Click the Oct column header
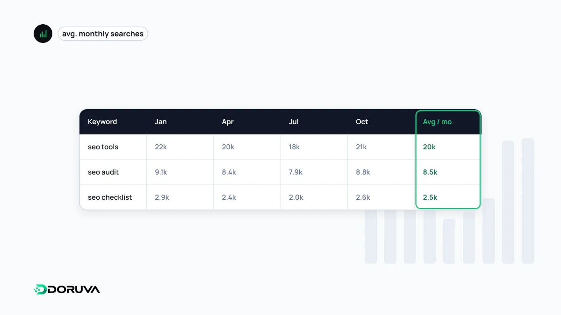561x315 pixels. click(x=362, y=122)
